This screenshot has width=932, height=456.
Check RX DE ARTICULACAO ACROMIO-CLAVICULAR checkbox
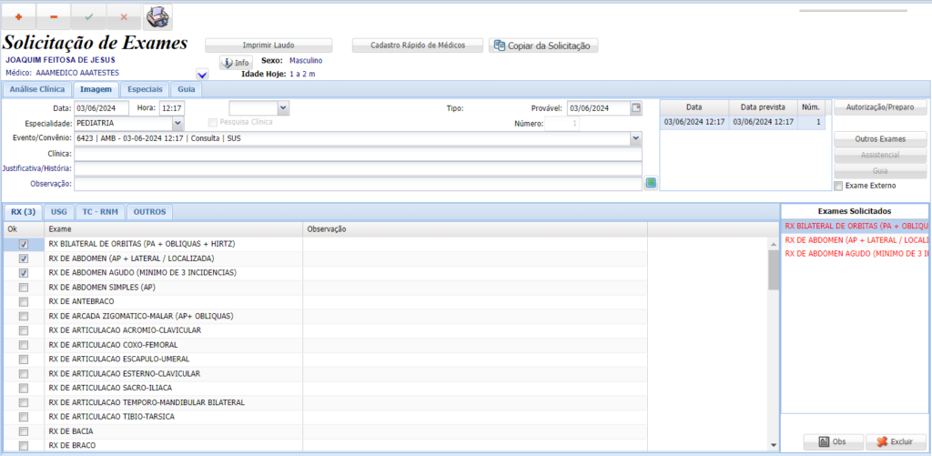24,330
